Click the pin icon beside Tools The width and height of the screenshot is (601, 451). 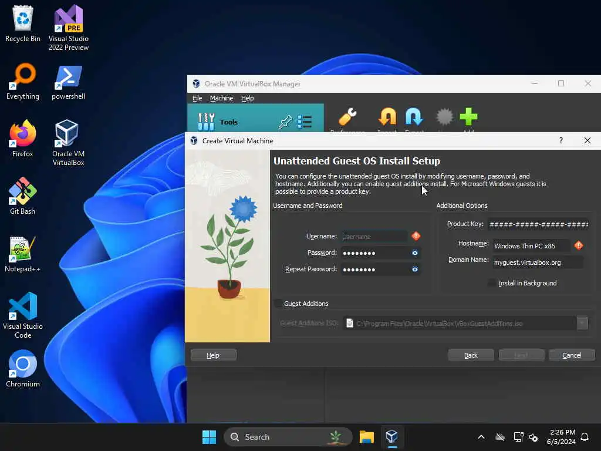coord(285,122)
